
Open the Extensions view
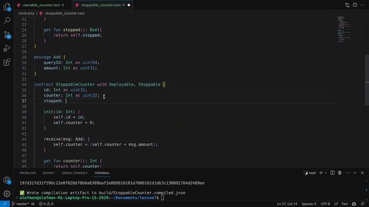[7, 62]
